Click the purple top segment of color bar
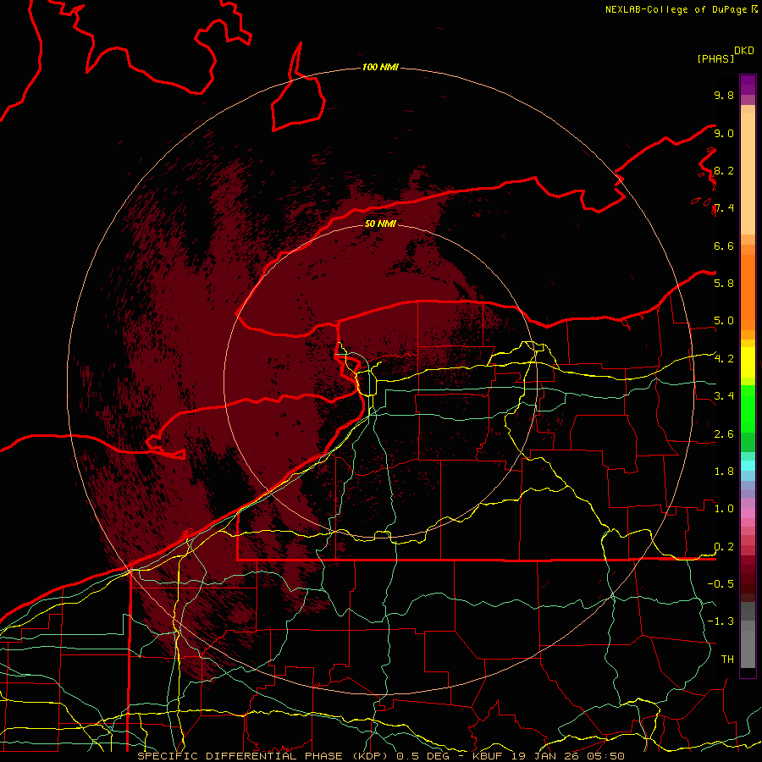762x762 pixels. [748, 85]
